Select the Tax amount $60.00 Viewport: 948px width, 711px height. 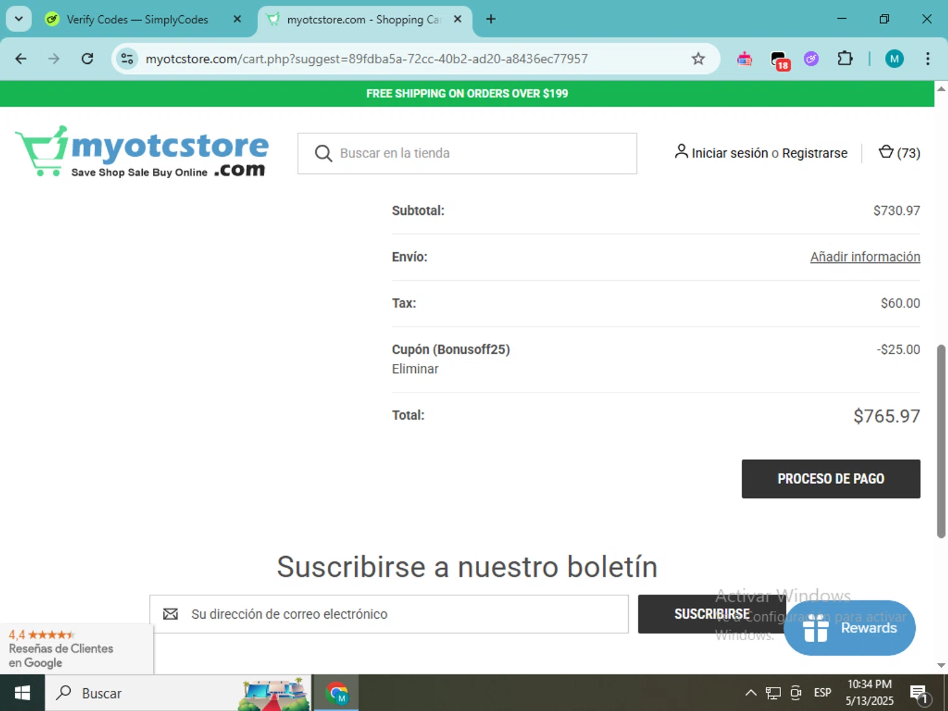[x=900, y=303]
